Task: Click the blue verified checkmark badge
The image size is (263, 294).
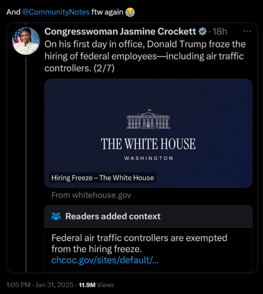Action: pos(203,31)
